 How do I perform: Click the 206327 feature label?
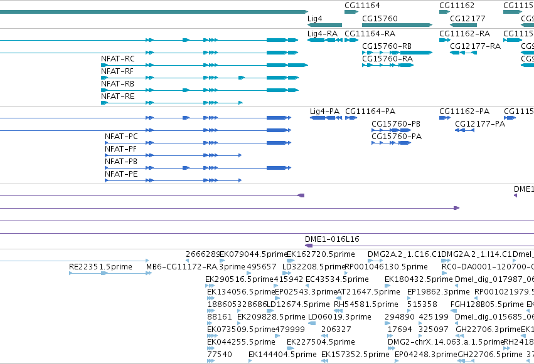pos(336,330)
